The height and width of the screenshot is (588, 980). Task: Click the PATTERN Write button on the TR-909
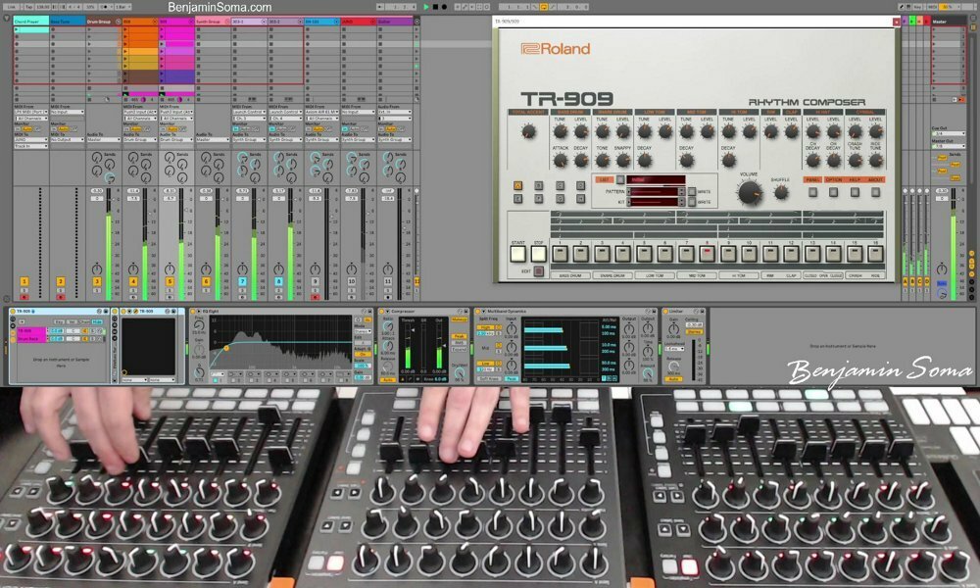[x=692, y=192]
